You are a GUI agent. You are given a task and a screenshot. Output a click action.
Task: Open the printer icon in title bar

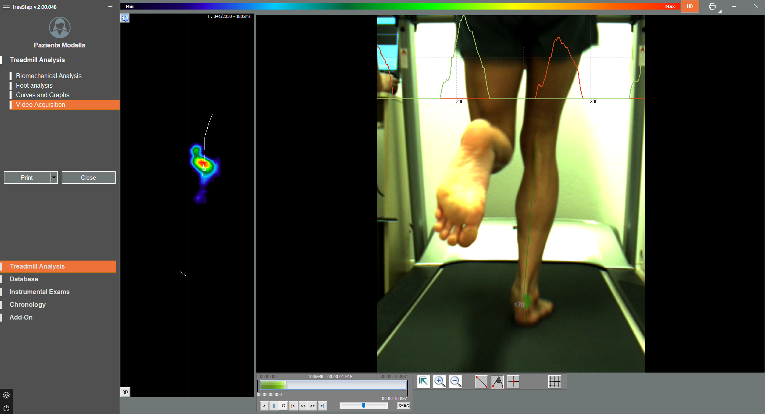pos(712,6)
